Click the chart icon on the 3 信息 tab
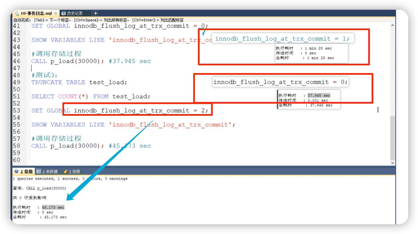Viewport: 418px width, 234px height. pos(65,171)
